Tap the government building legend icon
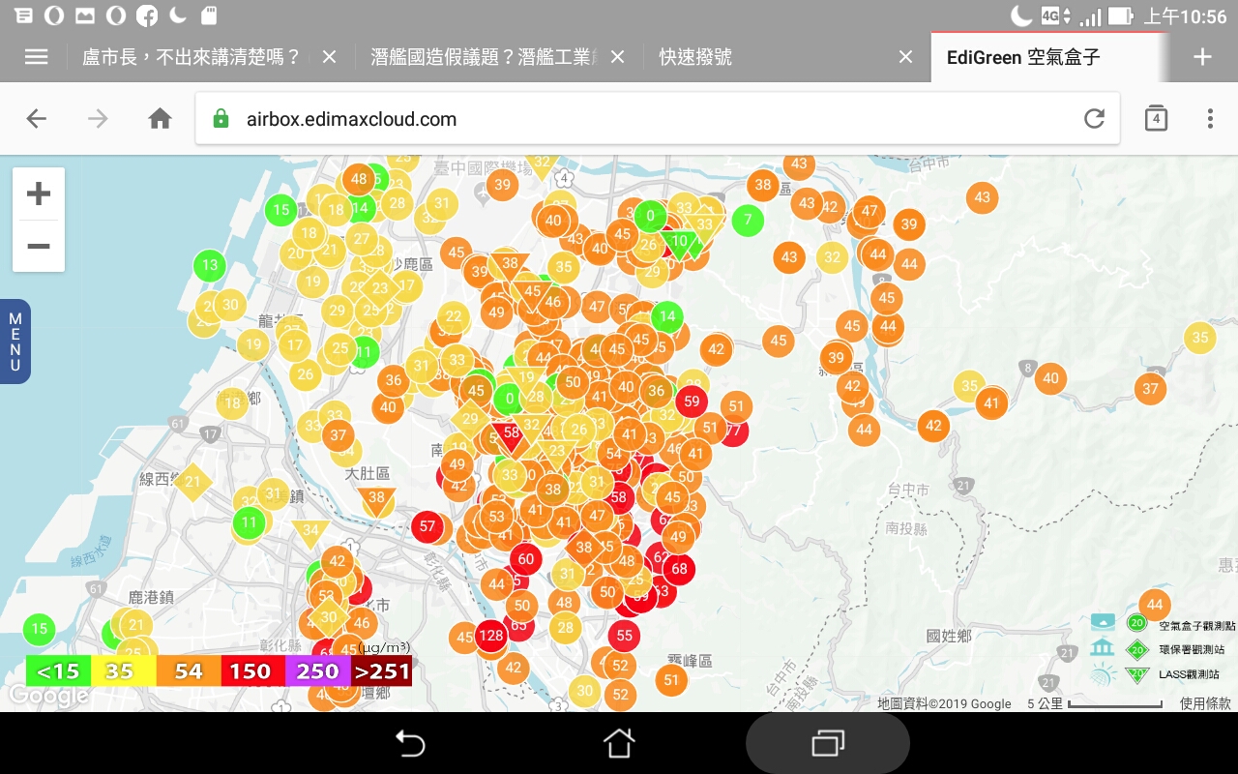This screenshot has width=1238, height=774. point(1104,648)
